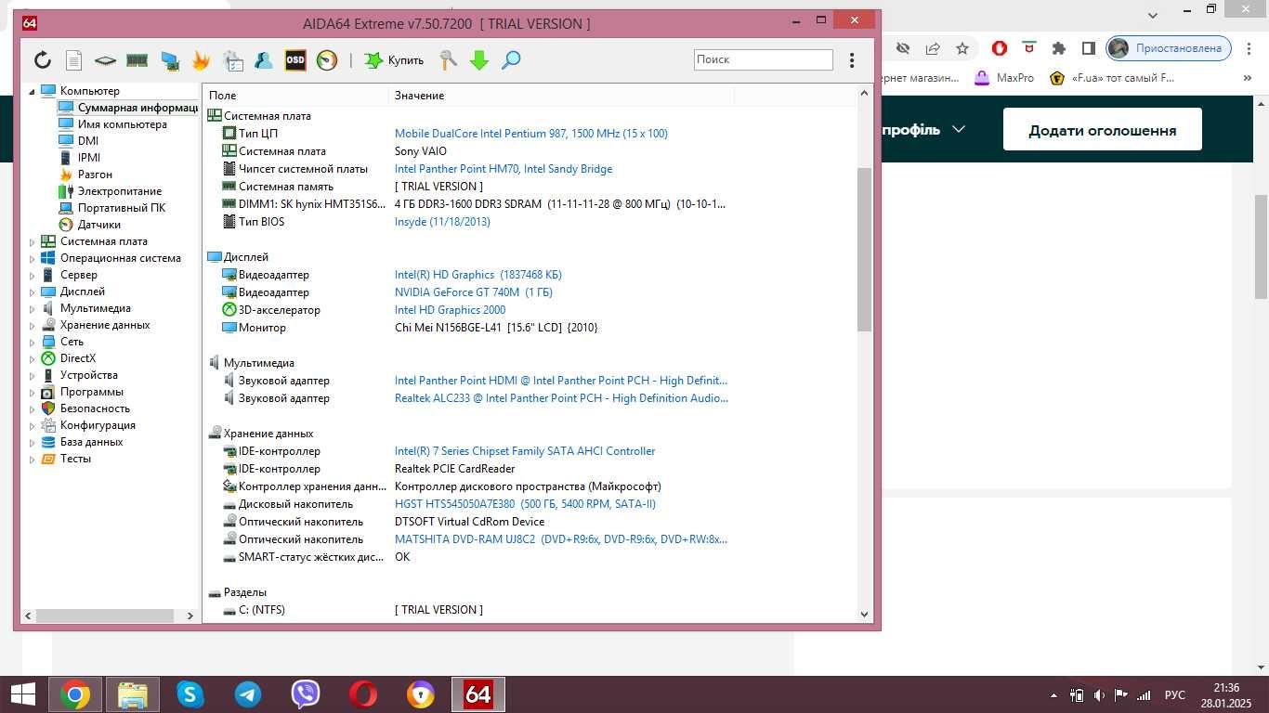1269x713 pixels.
Task: Select Разгон tree item
Action: coord(95,175)
